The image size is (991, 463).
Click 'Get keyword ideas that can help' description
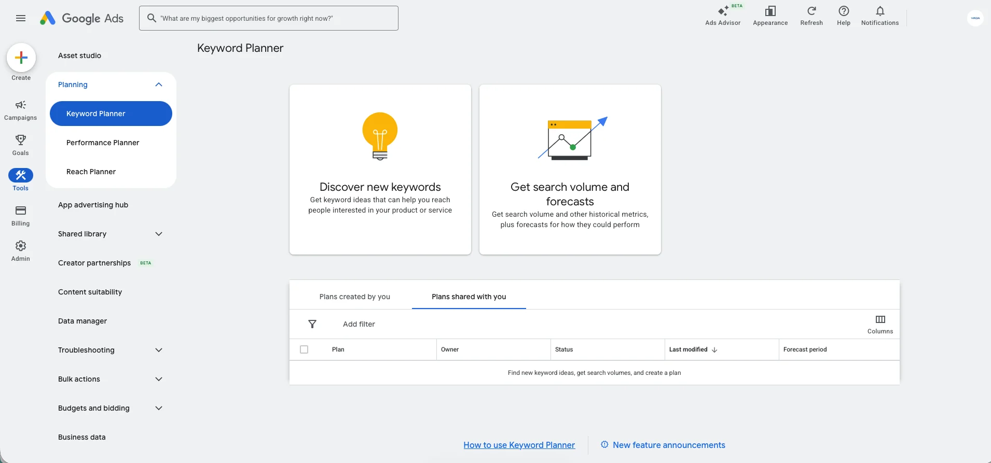pyautogui.click(x=380, y=205)
